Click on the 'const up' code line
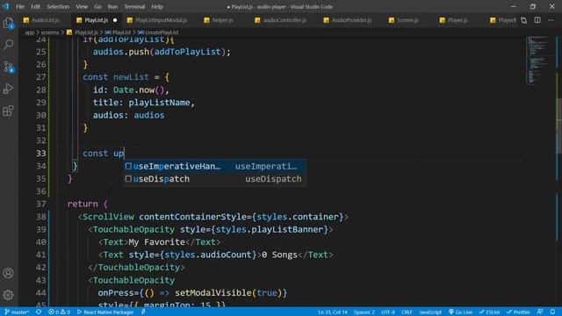This screenshot has height=316, width=562. (x=104, y=154)
